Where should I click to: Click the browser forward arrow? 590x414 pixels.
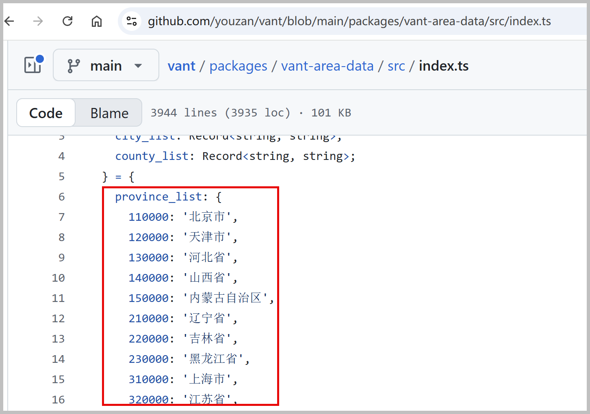38,21
